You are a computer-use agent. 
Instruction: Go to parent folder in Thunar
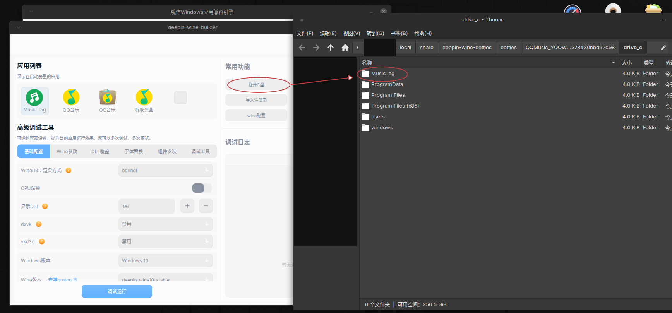point(331,48)
